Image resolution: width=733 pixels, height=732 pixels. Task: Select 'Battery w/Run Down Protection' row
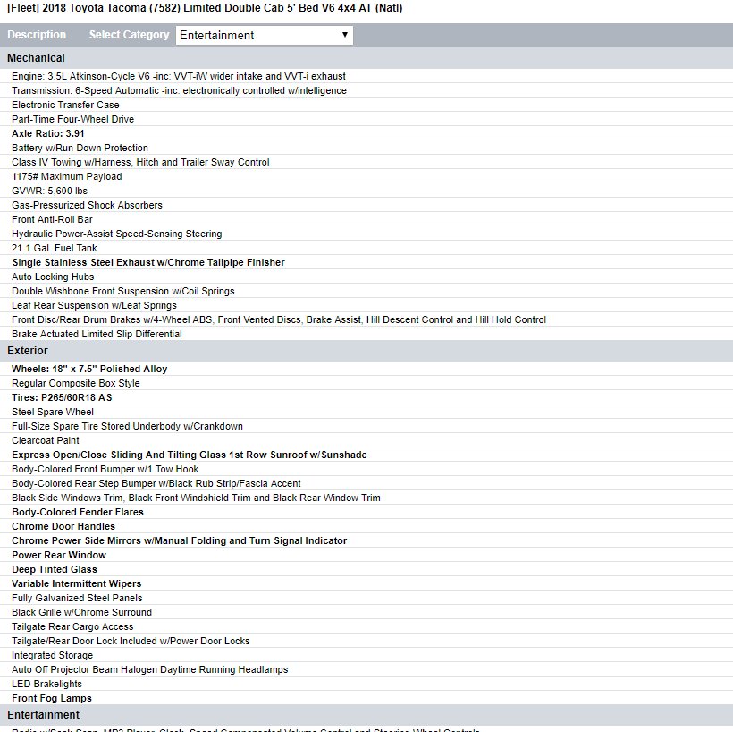(366, 148)
